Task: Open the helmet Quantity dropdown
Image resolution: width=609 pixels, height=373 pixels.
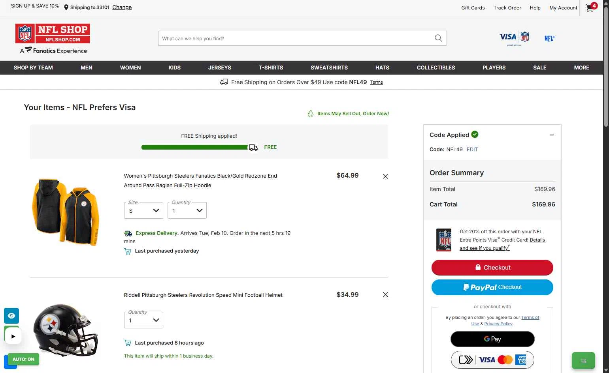Action: coord(143,320)
